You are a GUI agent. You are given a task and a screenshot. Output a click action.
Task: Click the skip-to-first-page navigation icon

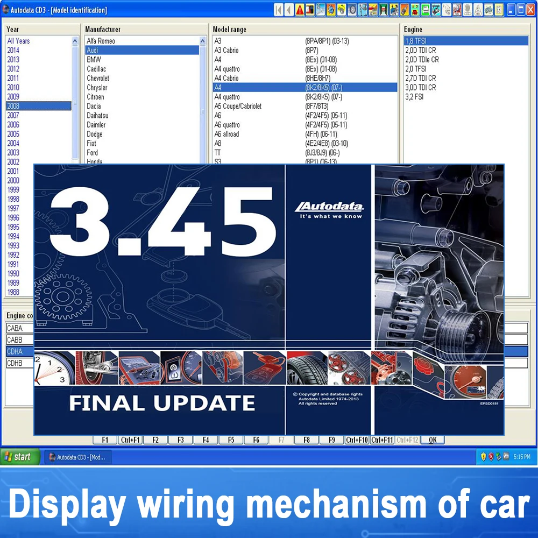278,9
